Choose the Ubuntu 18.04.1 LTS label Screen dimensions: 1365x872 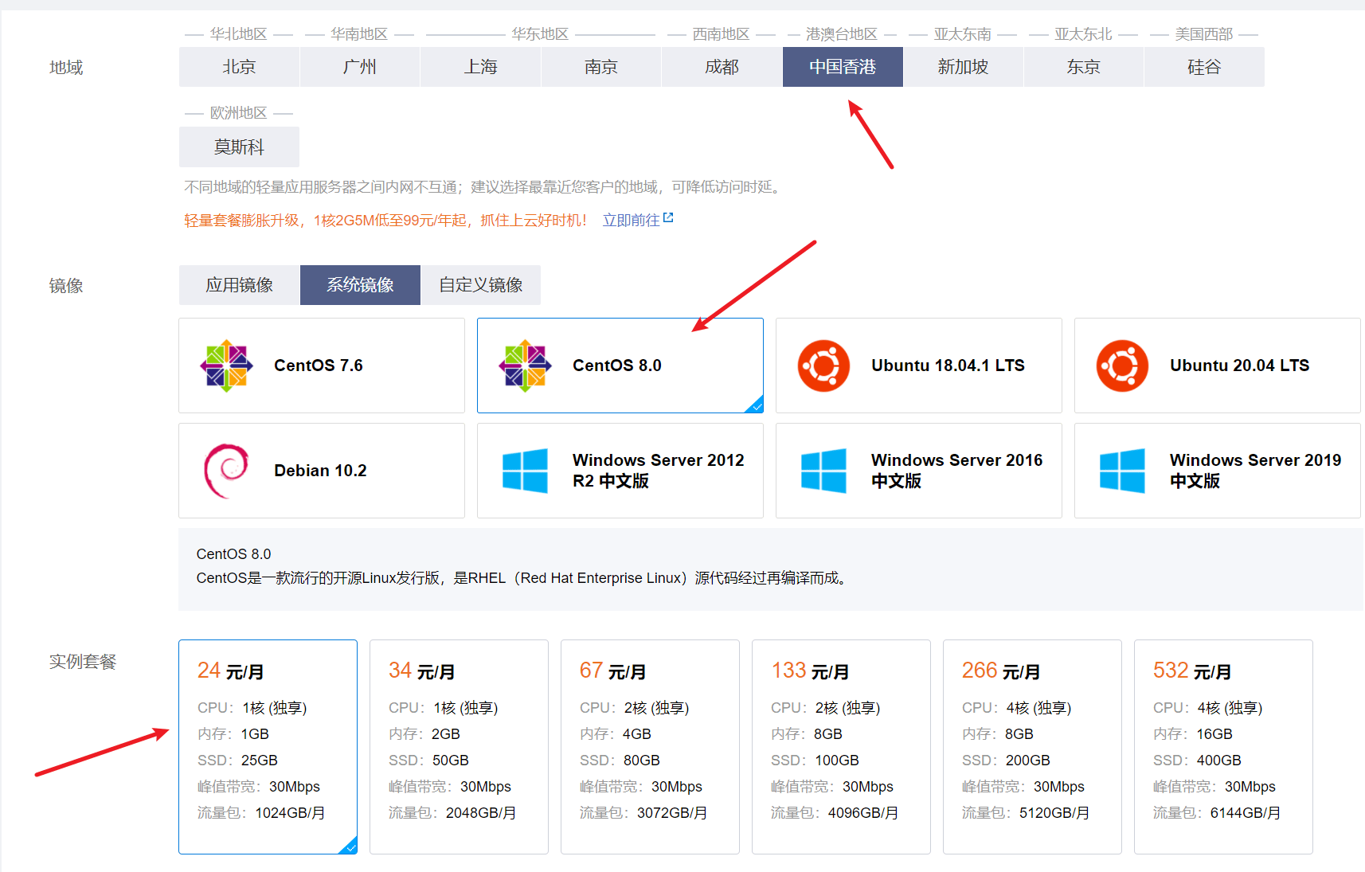[948, 366]
